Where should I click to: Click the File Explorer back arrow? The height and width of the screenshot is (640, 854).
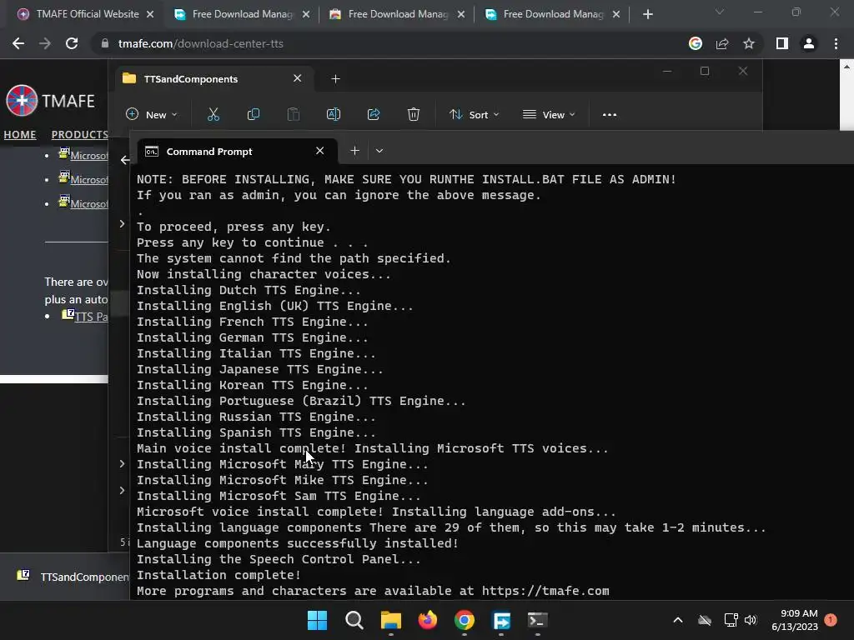125,160
